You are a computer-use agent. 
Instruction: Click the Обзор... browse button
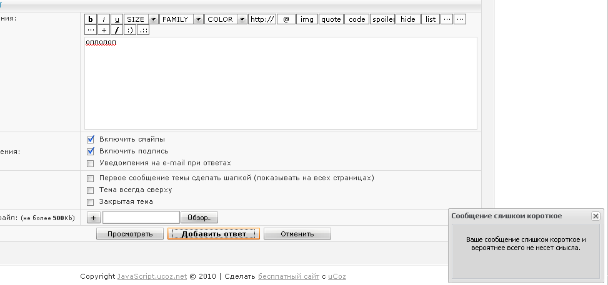[199, 218]
